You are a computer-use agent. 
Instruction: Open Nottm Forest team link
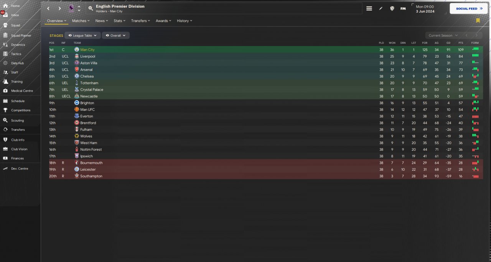point(91,149)
